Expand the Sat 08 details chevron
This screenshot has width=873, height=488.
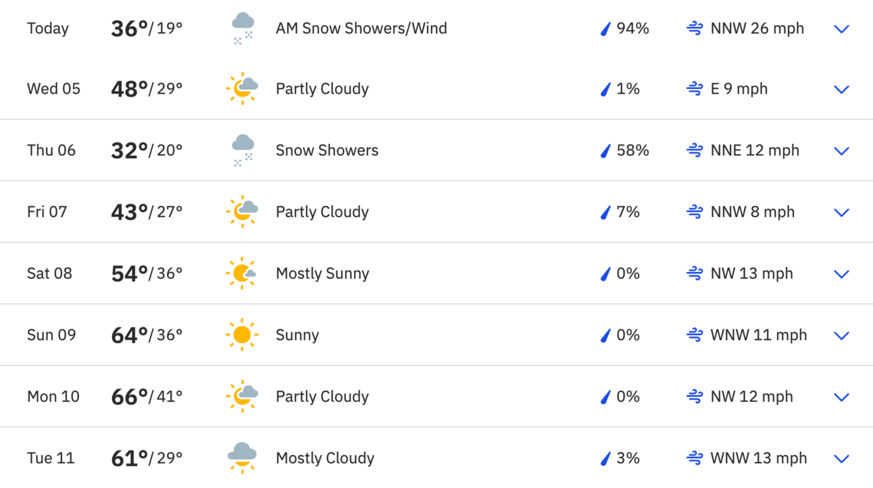(841, 274)
